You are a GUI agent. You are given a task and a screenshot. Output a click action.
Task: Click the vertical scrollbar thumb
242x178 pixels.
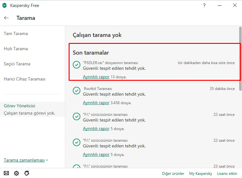[240, 59]
